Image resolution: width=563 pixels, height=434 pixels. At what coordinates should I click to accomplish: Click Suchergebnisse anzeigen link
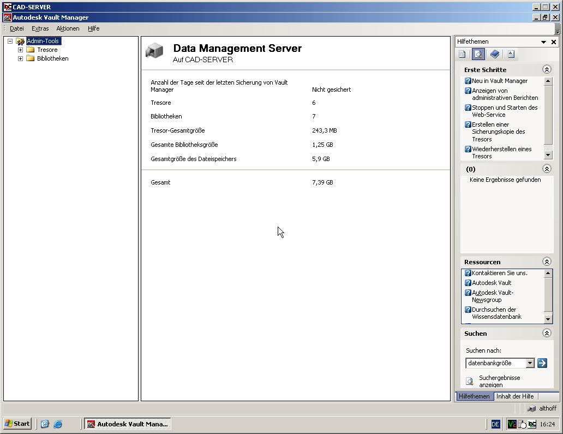500,381
